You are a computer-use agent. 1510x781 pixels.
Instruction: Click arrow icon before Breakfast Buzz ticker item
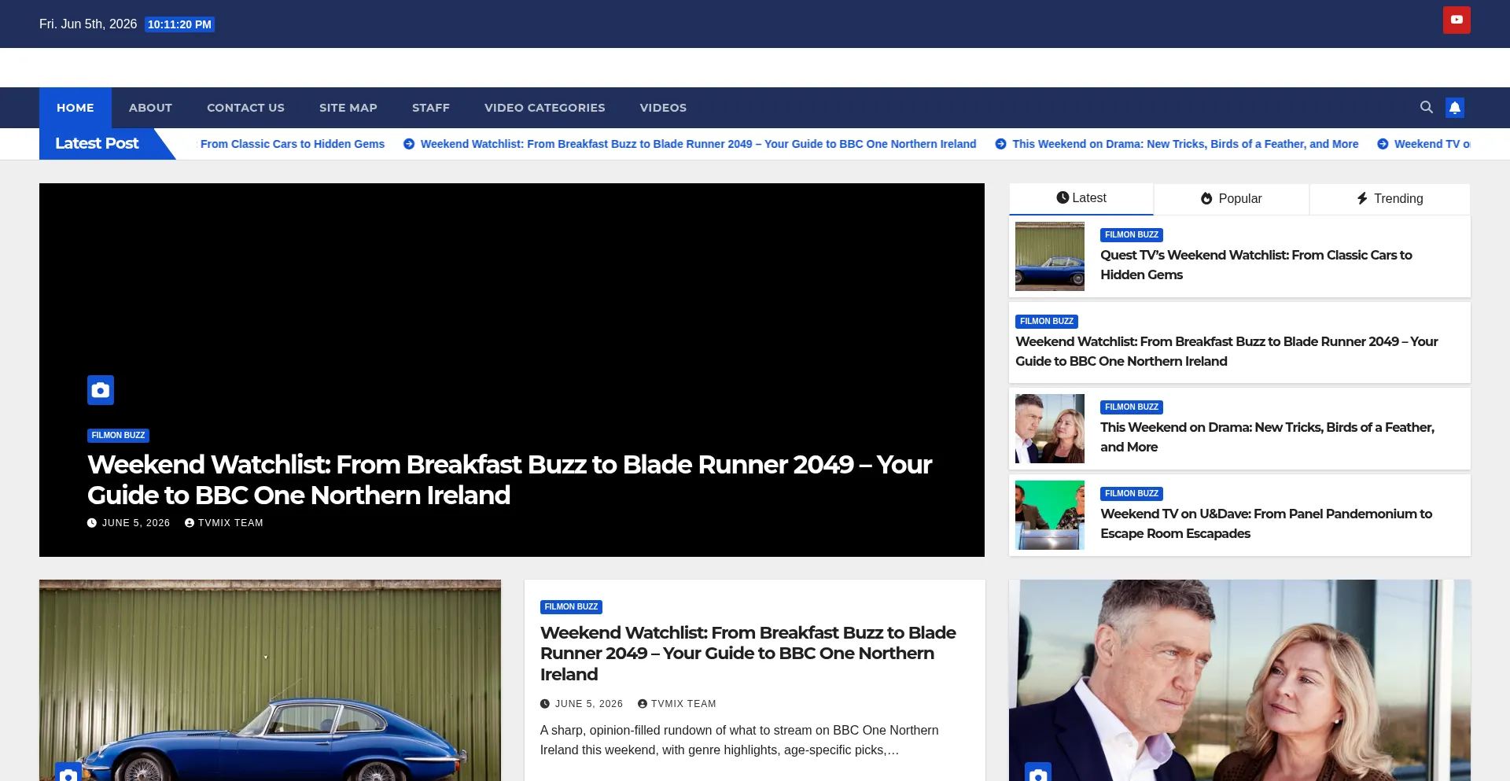[x=409, y=144]
